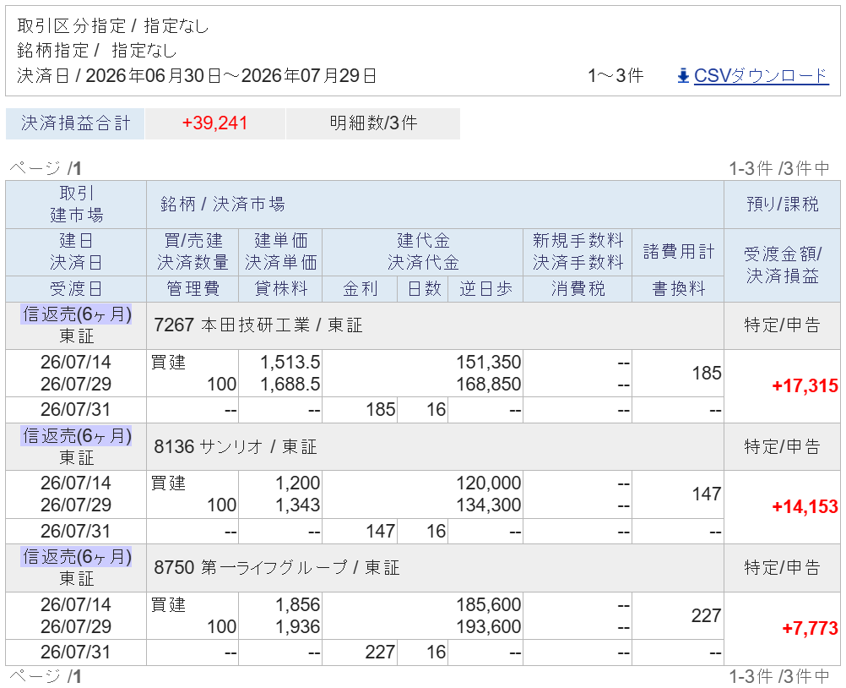Click the 185,600 opening amount
Image resolution: width=846 pixels, height=688 pixels.
point(489,604)
